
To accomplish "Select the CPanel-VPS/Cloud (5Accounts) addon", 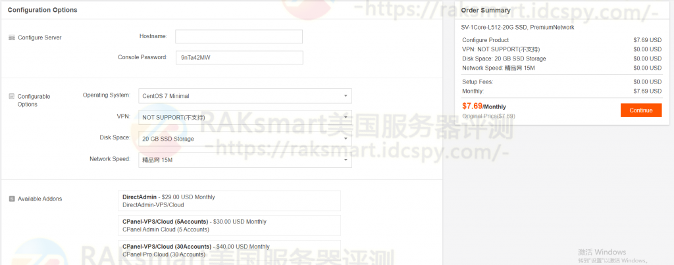I will tap(229, 226).
